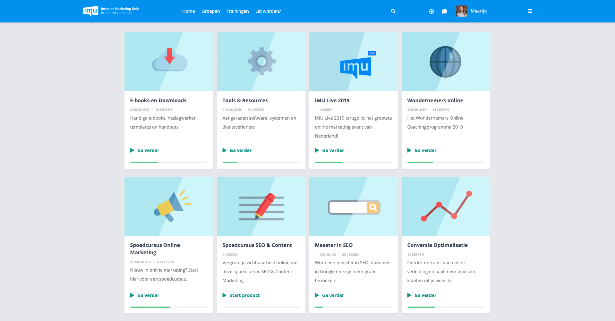The image size is (615, 321).
Task: Click play icon on Conversie Optimalisatie card
Action: click(x=409, y=295)
